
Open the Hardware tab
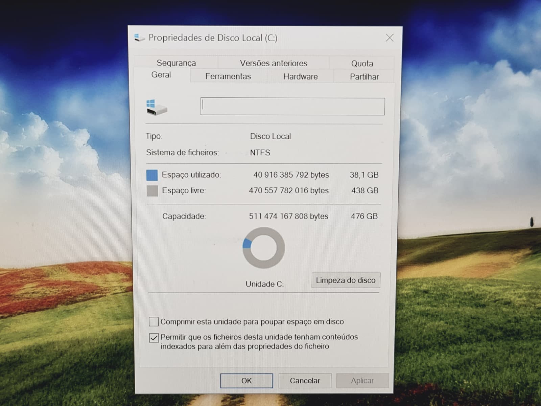[x=301, y=77]
